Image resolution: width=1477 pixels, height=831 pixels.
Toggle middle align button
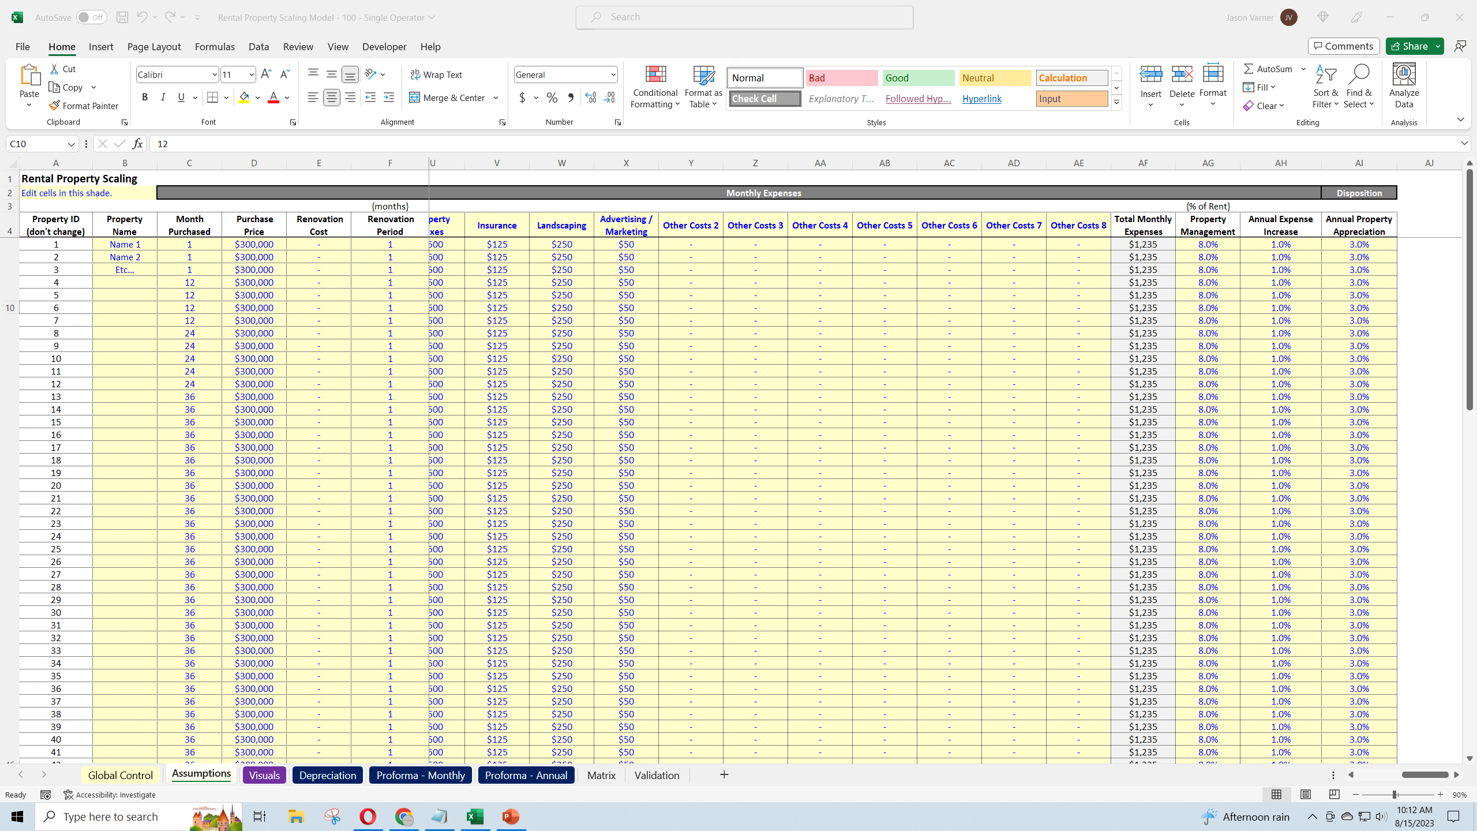[x=331, y=74]
